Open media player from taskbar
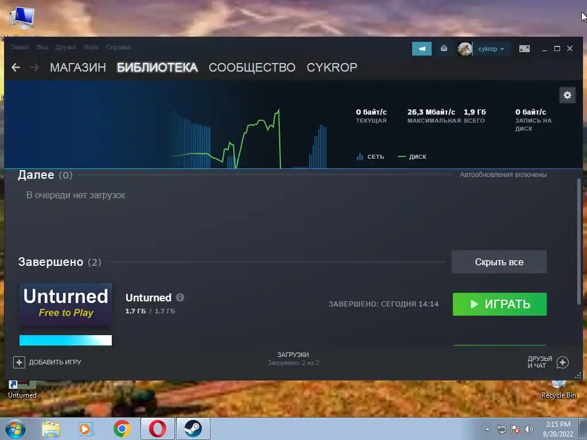 (86, 429)
